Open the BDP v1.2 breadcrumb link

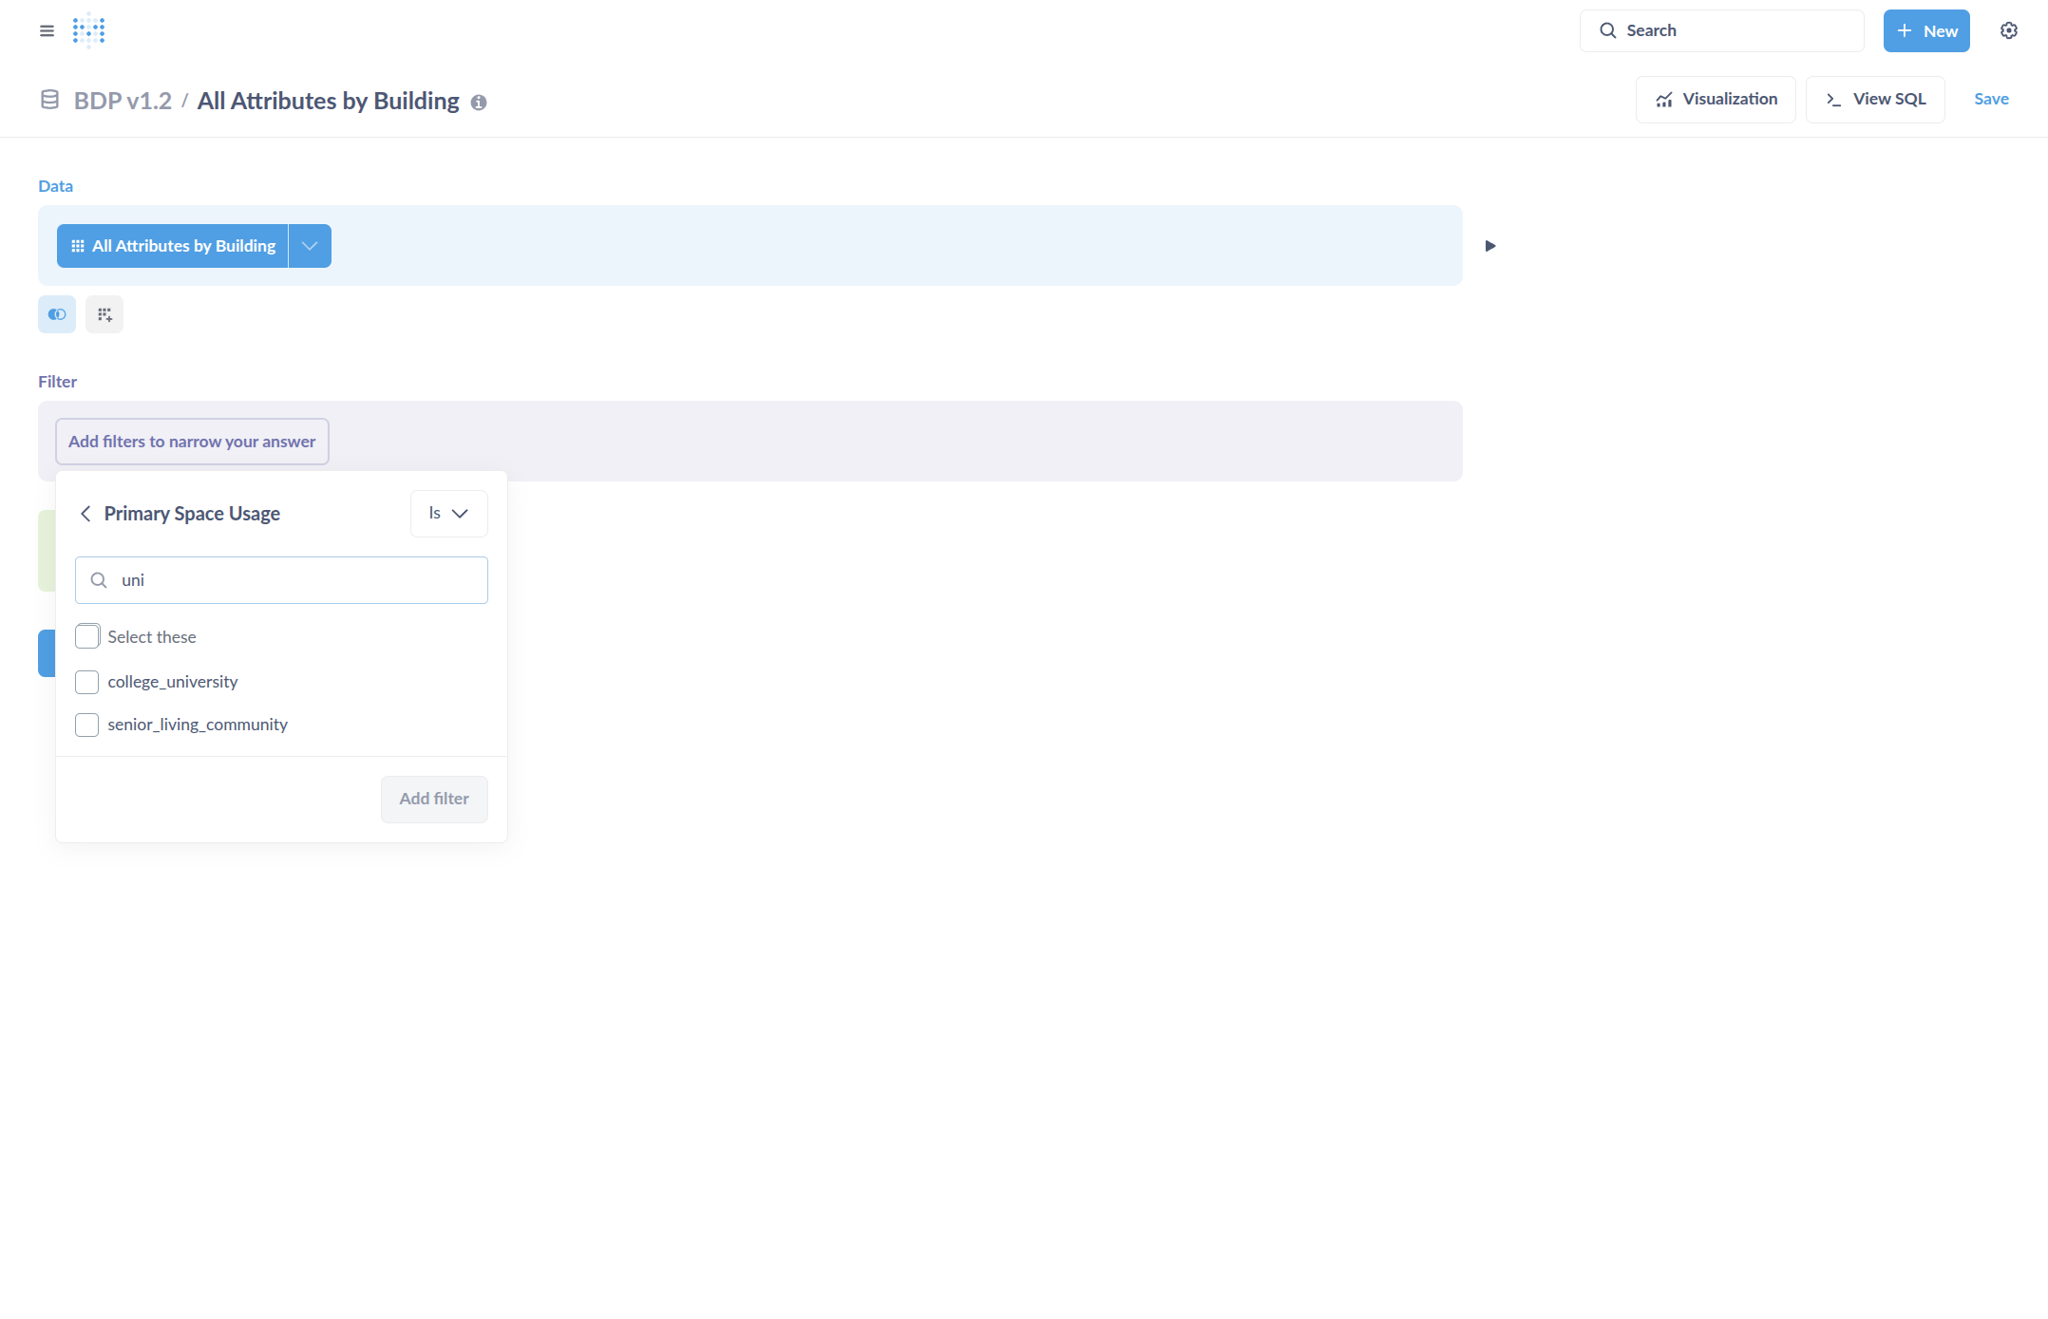123,101
